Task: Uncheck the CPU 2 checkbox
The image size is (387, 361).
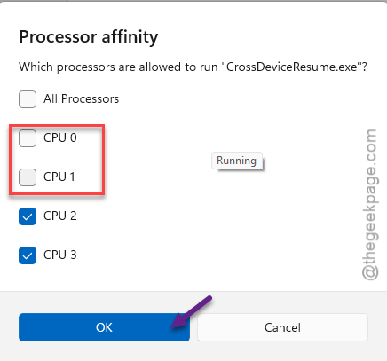Action: (28, 216)
